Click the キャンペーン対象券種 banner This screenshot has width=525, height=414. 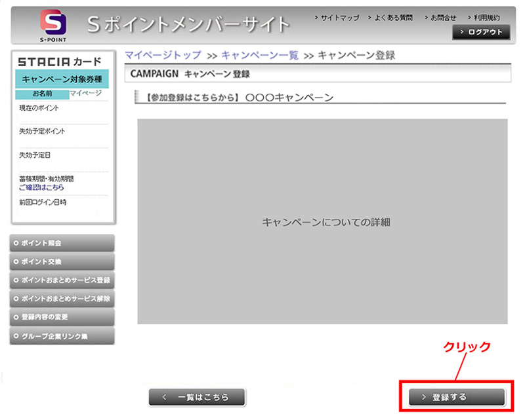tap(62, 79)
